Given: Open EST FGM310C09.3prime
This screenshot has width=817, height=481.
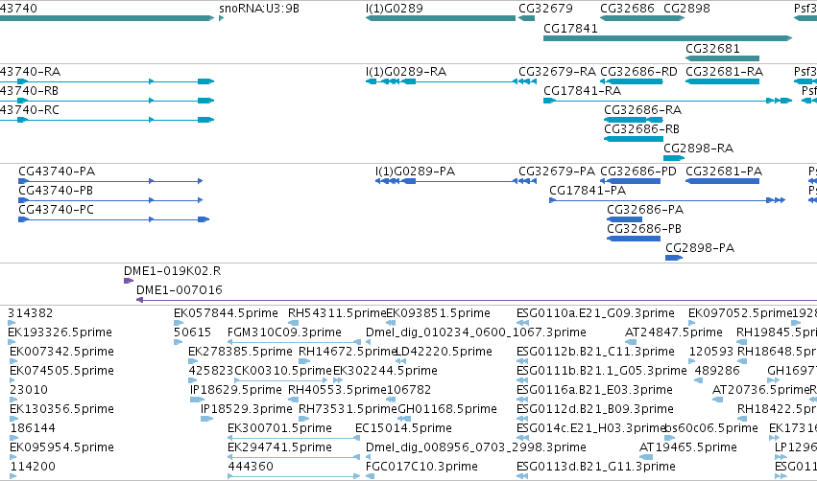Looking at the screenshot, I should pyautogui.click(x=295, y=342).
